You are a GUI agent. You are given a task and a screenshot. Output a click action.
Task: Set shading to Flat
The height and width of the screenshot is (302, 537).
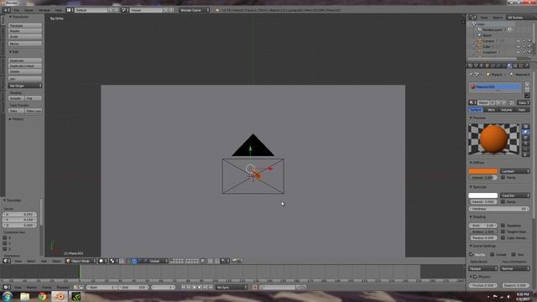34,98
